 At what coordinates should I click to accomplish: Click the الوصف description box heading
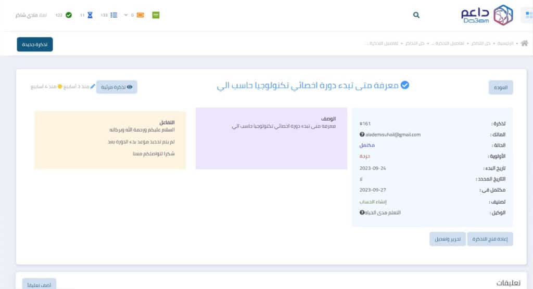click(x=328, y=119)
